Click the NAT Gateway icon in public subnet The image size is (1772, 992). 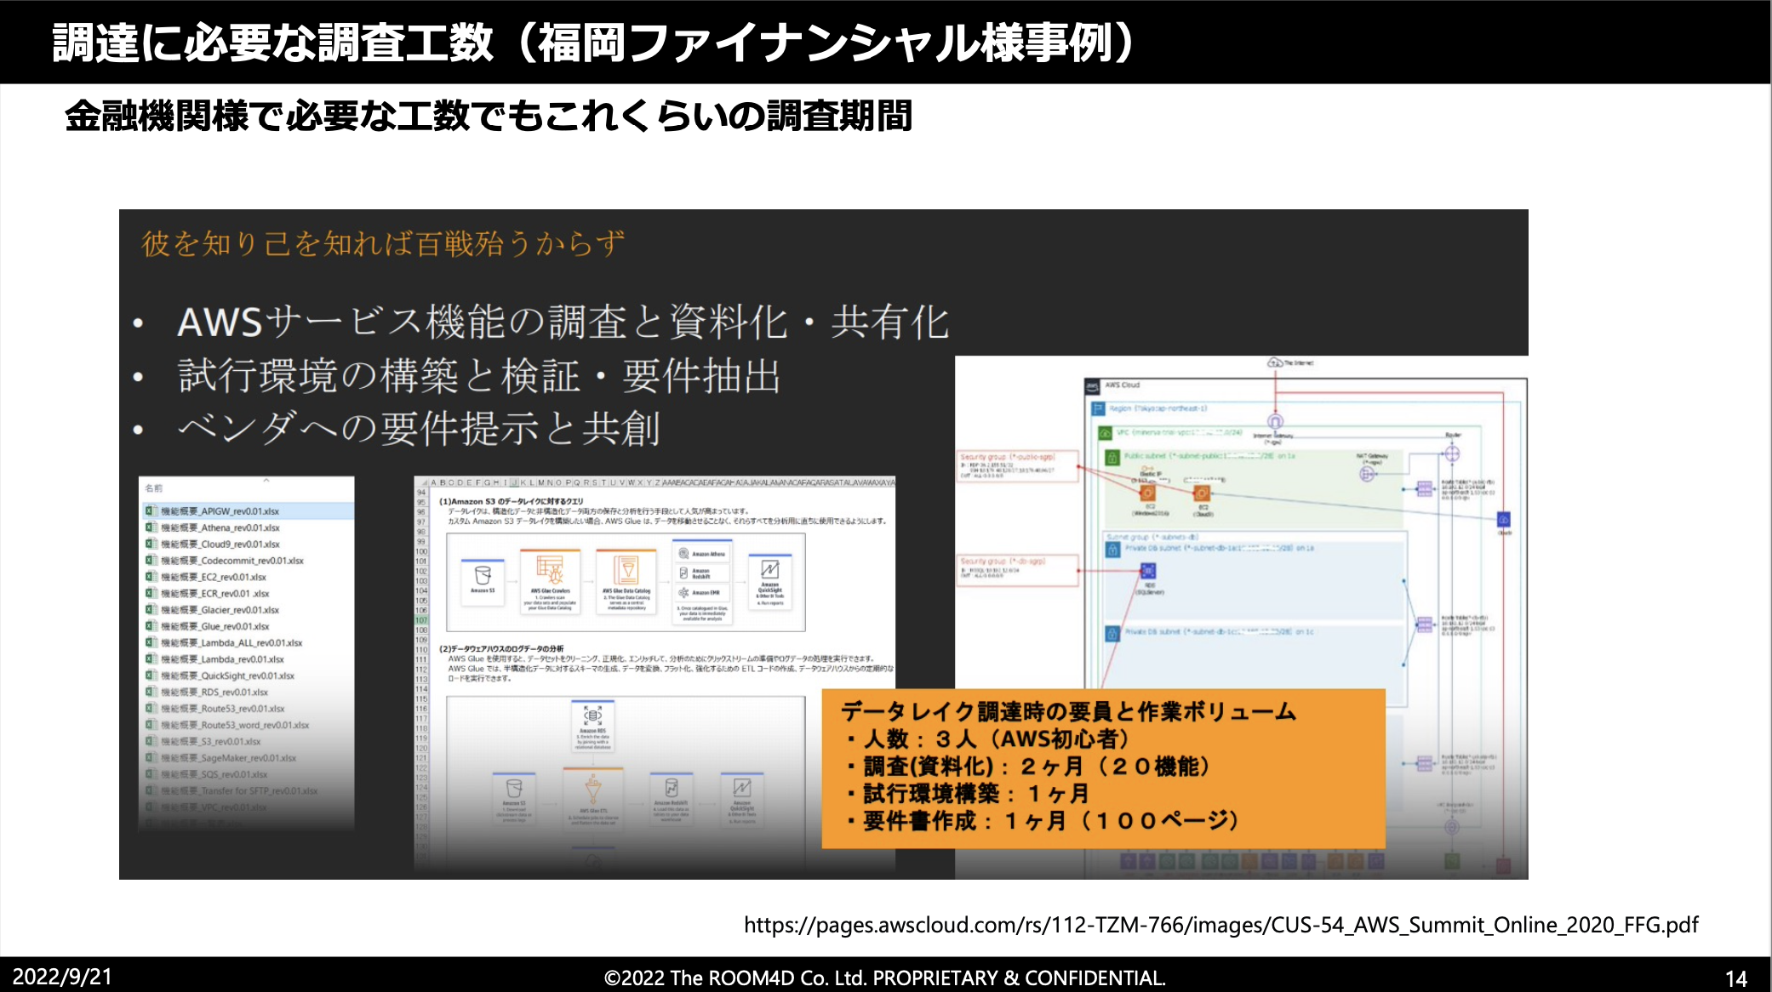click(x=1367, y=474)
